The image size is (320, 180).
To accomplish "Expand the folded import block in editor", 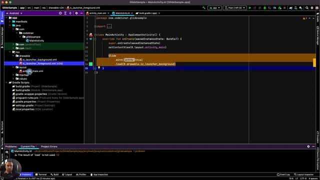I will 109,26.
